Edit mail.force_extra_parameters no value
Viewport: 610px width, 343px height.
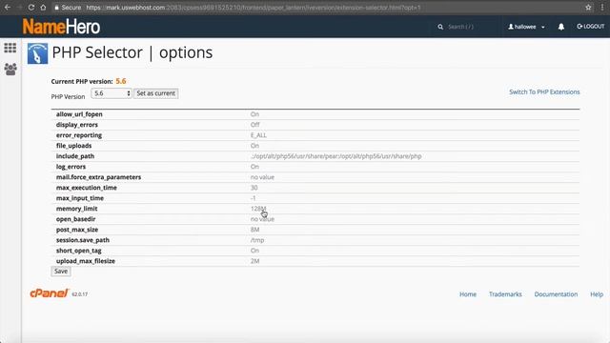click(x=262, y=177)
